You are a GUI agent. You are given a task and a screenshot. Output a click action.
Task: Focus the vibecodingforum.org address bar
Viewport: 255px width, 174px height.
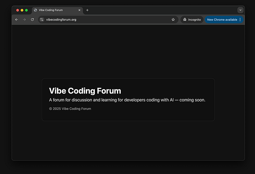pyautogui.click(x=108, y=20)
